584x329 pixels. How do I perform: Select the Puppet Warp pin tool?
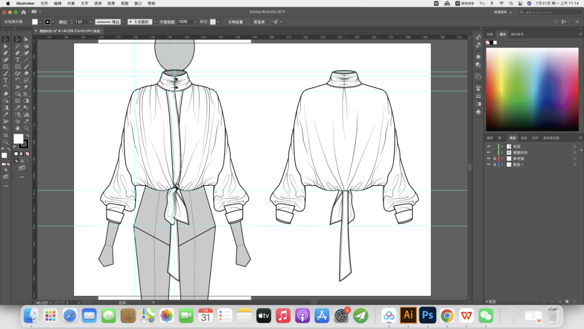pyautogui.click(x=26, y=87)
